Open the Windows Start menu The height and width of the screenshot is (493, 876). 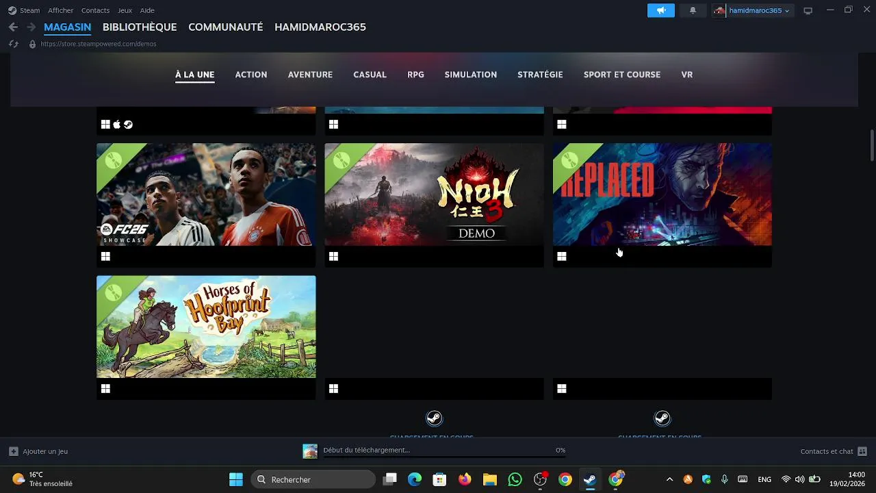click(236, 479)
